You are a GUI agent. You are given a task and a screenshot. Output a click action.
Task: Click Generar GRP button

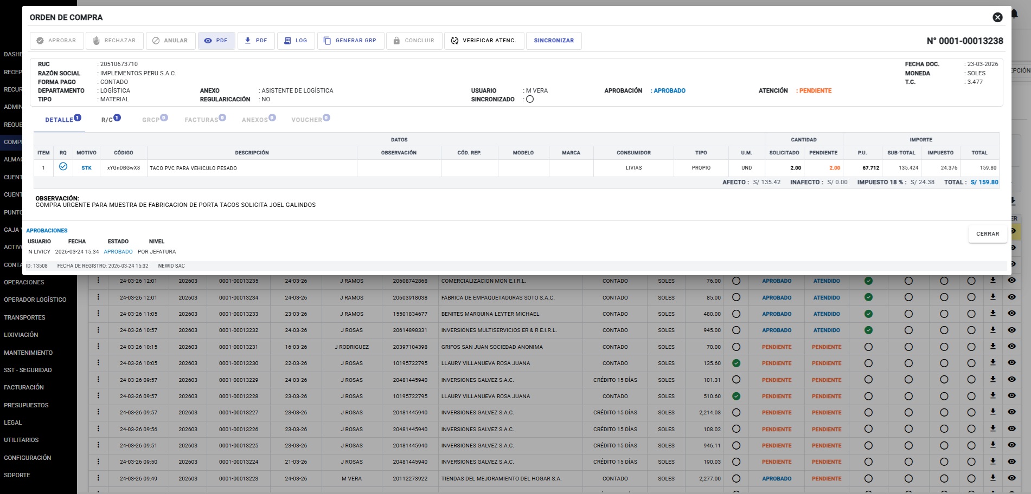(x=350, y=41)
